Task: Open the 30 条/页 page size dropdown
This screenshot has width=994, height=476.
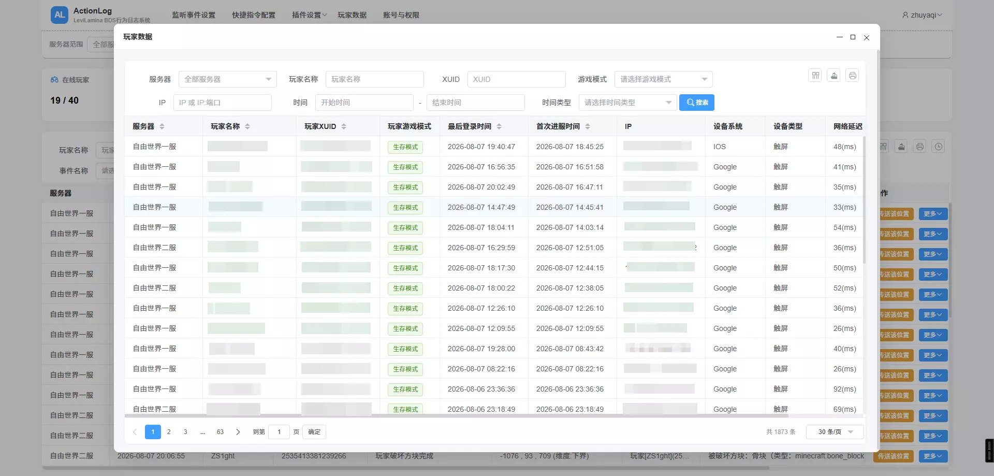Action: tap(835, 432)
